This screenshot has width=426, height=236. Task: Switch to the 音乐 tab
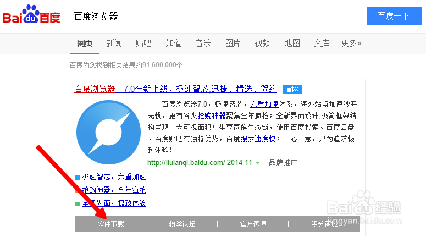click(203, 43)
